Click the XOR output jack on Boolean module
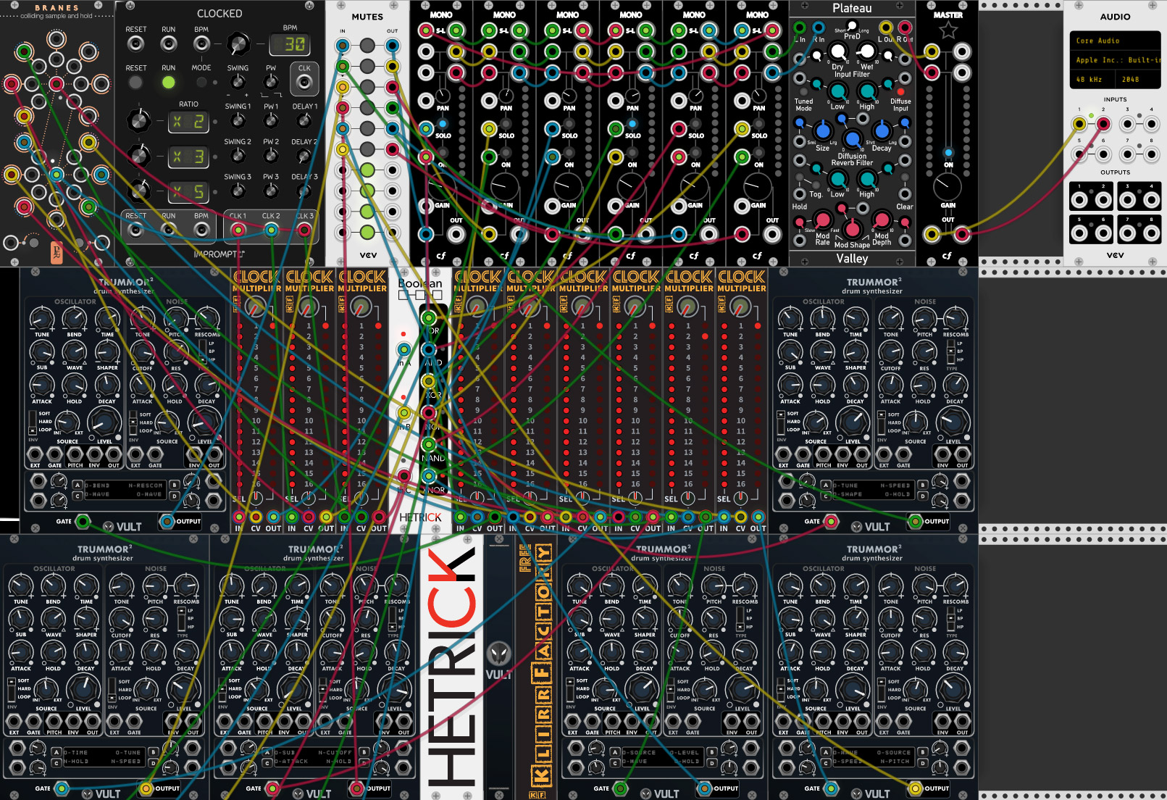 click(429, 381)
